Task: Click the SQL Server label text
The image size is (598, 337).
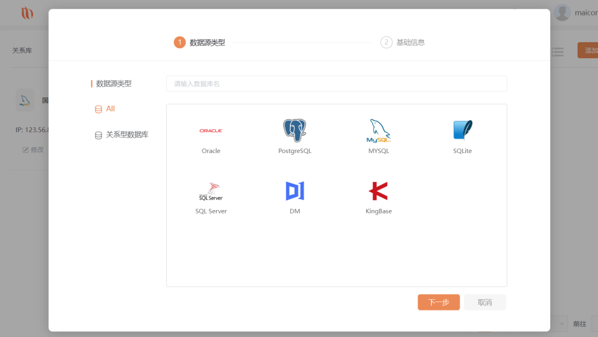Action: 211,211
